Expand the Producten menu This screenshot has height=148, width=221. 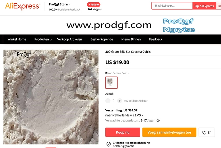tap(43, 39)
